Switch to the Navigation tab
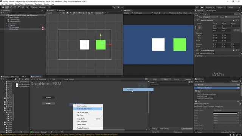 pyautogui.click(x=211, y=11)
